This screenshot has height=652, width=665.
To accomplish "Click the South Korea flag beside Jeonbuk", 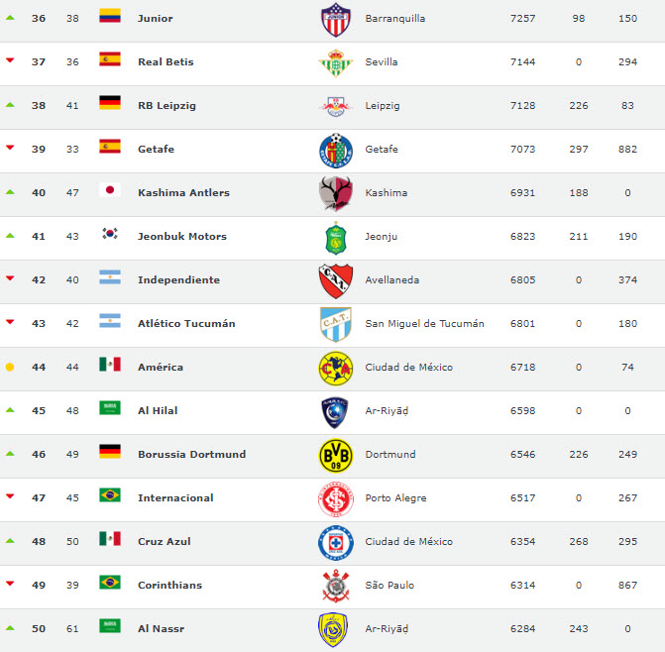I will pos(110,236).
